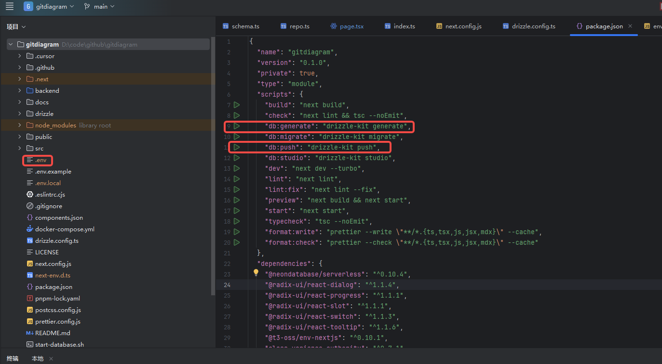Screen dimensions: 662x364
Task: Open the pnpm-lock.yaml file
Action: (53, 298)
